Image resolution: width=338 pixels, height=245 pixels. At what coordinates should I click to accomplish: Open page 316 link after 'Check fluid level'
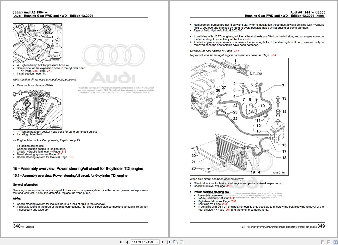229,186
